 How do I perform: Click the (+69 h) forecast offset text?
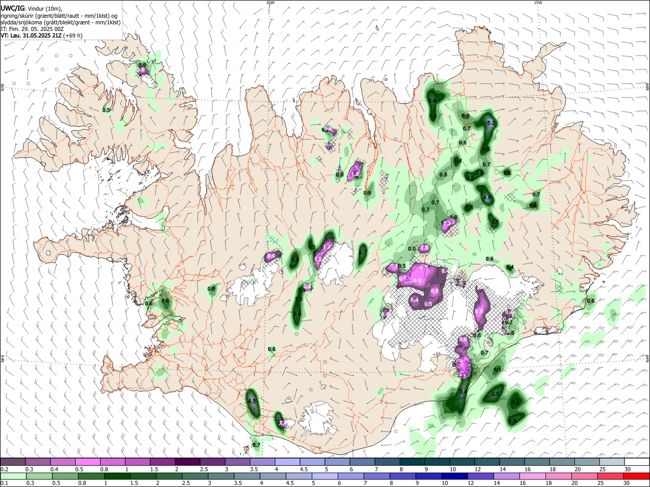(x=73, y=36)
